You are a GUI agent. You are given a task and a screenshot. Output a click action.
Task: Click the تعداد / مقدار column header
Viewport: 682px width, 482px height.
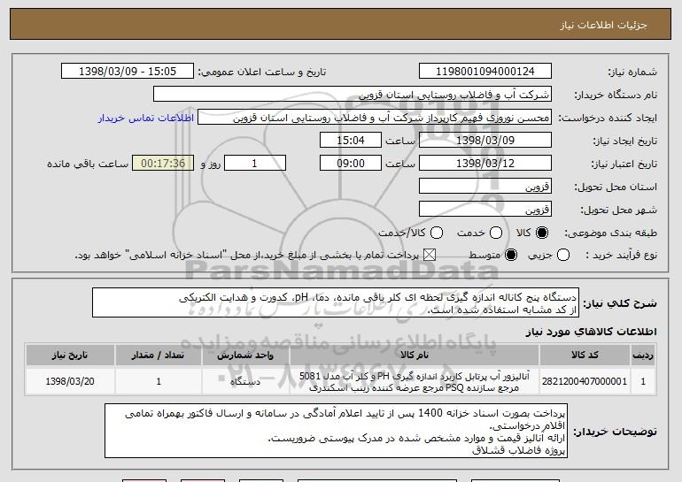click(159, 356)
